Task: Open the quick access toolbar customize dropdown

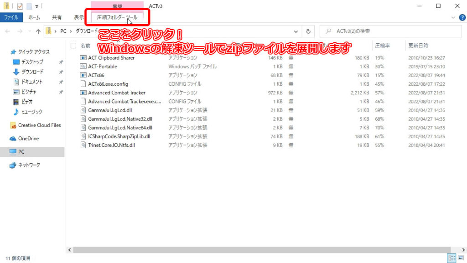Action: click(x=36, y=6)
